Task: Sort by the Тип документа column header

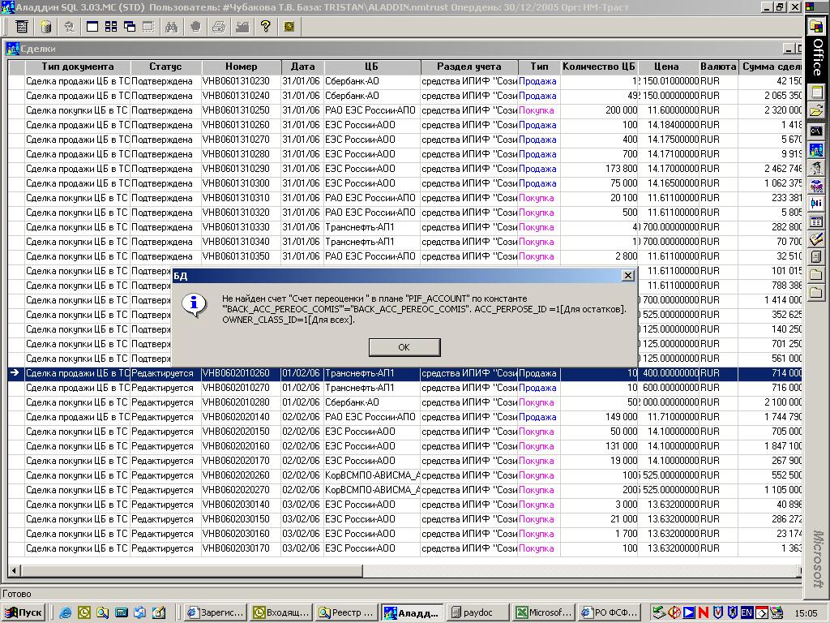Action: pos(78,67)
